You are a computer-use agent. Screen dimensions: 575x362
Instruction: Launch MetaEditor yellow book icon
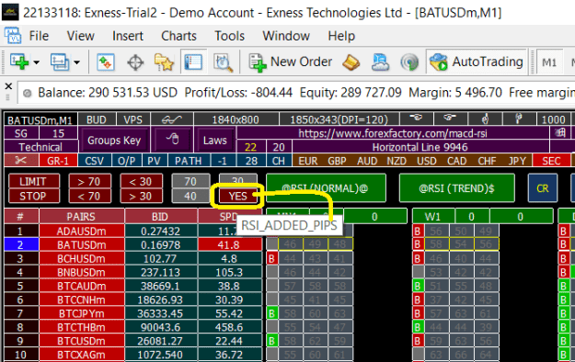point(351,62)
